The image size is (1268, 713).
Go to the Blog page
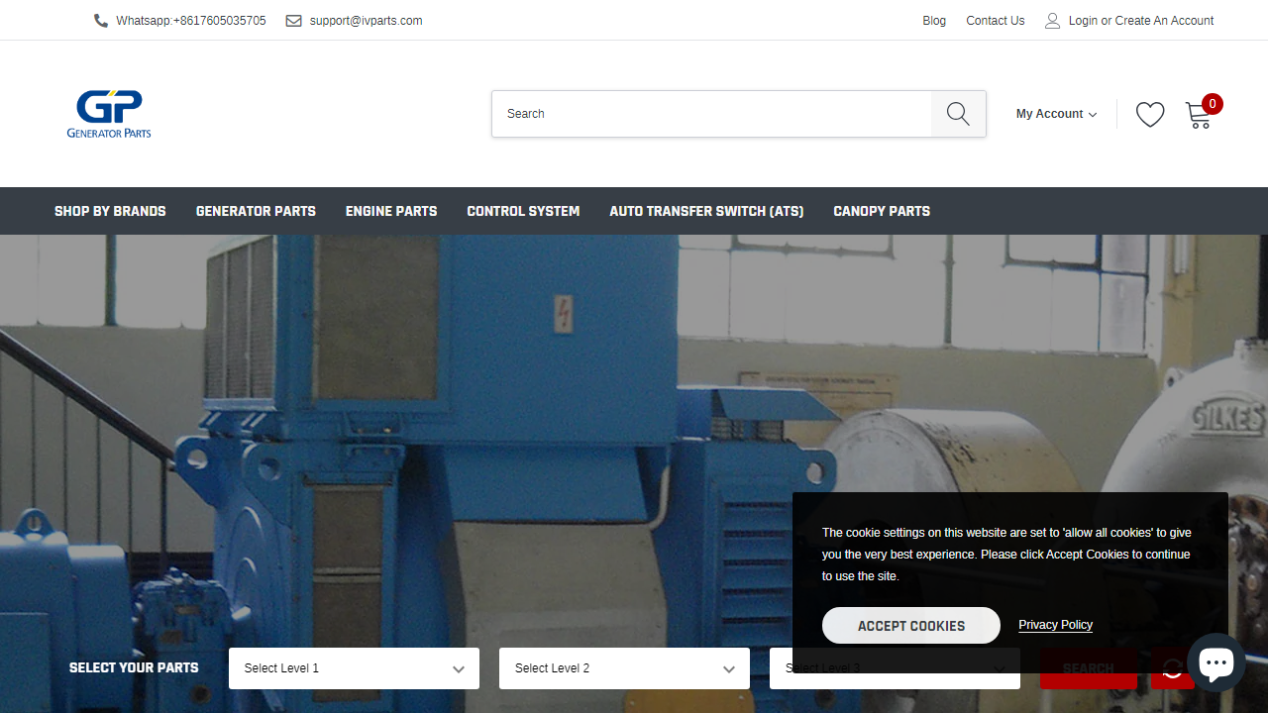(x=934, y=21)
